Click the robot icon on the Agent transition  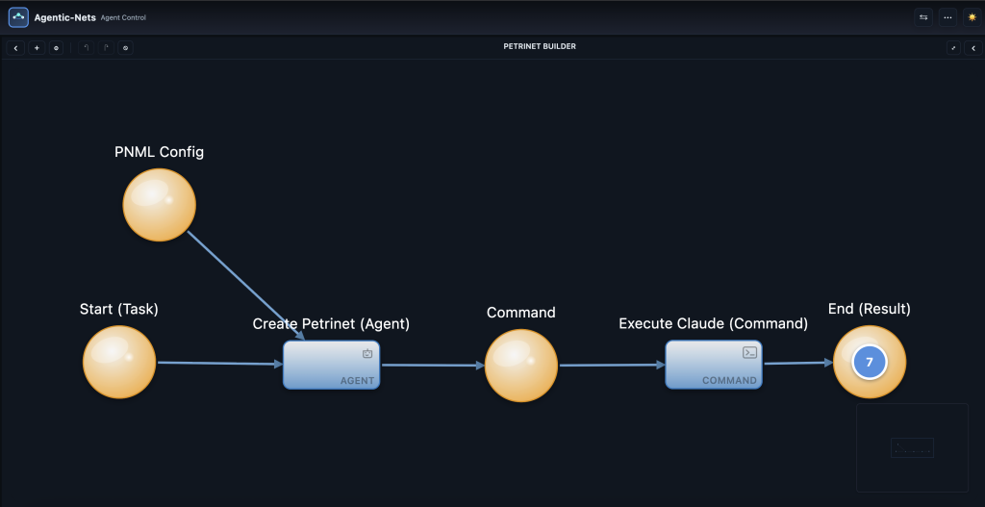366,353
